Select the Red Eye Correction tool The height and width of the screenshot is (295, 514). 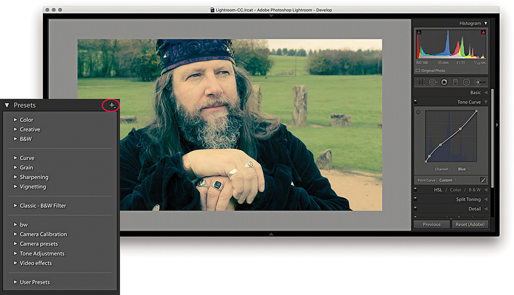(444, 82)
